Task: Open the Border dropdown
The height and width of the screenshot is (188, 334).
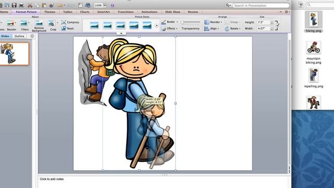Action: coord(170,22)
